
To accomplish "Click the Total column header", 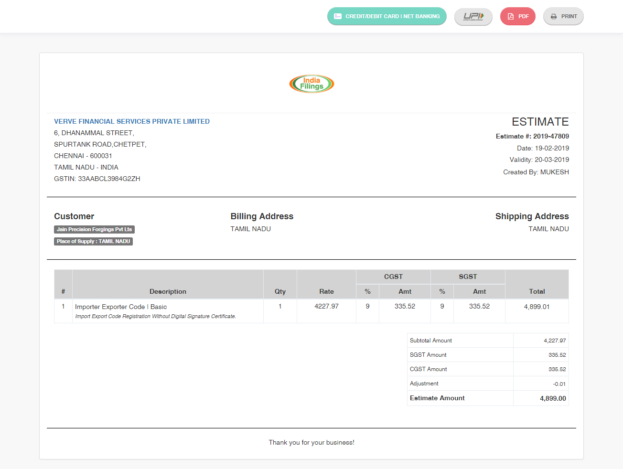I will [x=537, y=291].
